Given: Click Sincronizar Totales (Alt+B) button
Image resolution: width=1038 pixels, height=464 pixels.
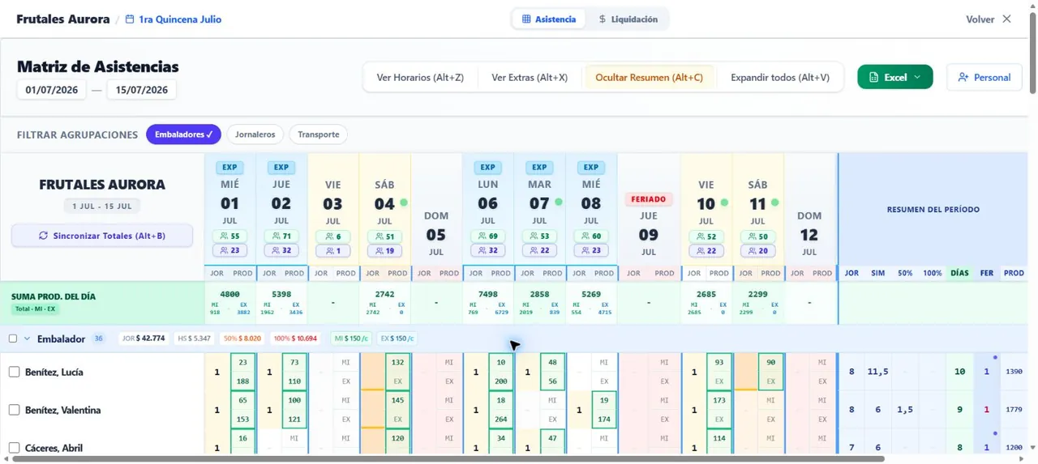Looking at the screenshot, I should [x=102, y=236].
